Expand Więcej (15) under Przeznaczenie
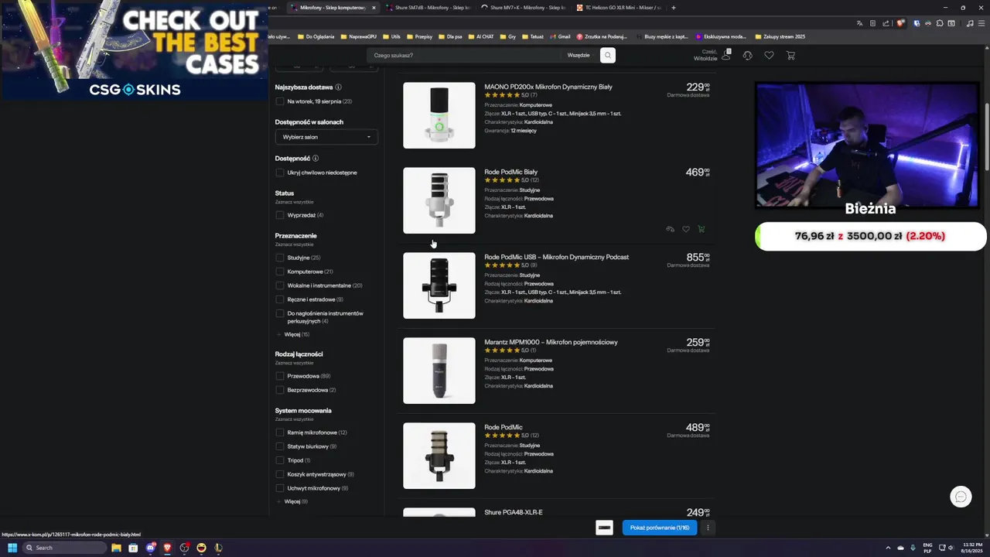The height and width of the screenshot is (557, 990). pyautogui.click(x=292, y=334)
